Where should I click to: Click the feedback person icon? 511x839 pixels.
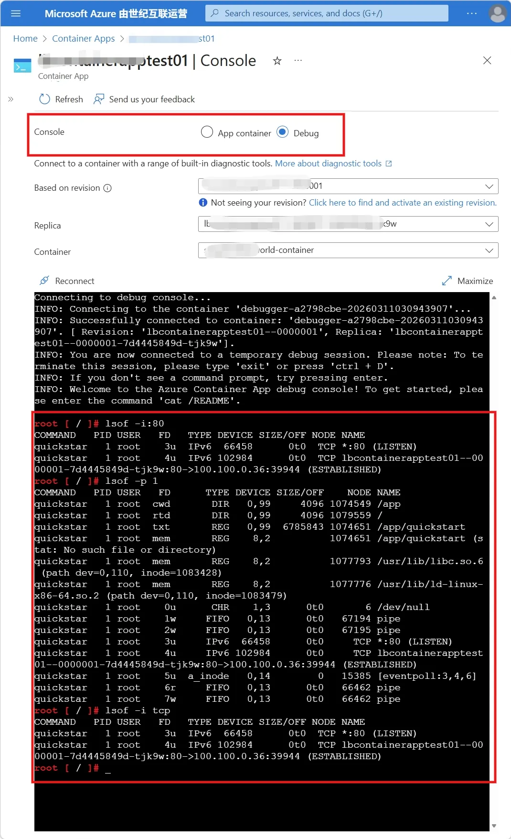coord(99,99)
